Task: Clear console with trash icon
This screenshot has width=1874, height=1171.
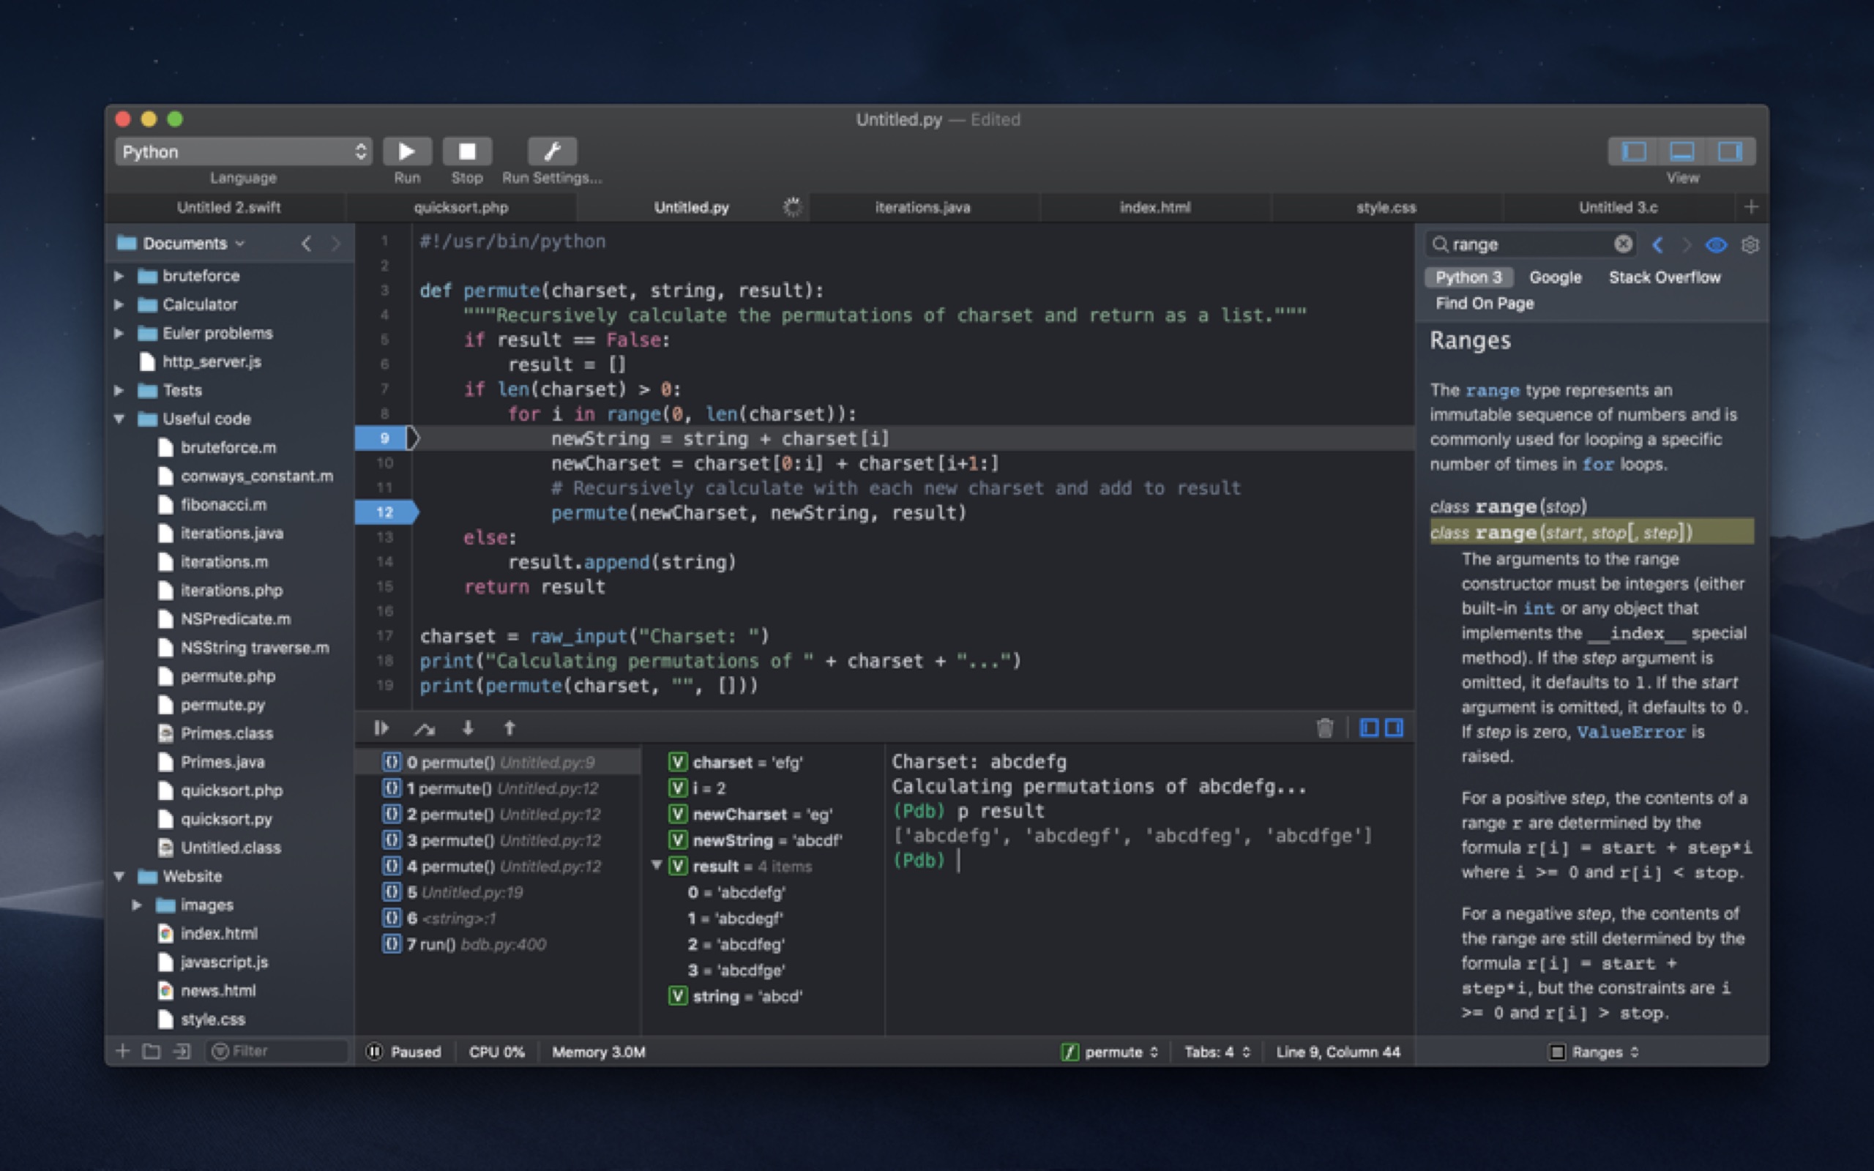Action: coord(1324,728)
